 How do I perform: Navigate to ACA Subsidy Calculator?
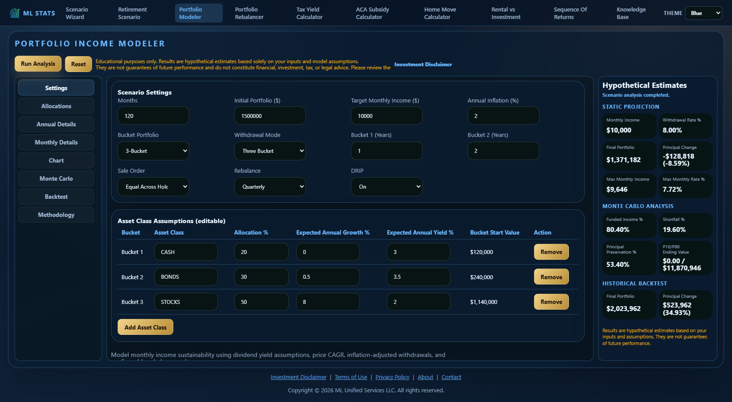(x=373, y=13)
